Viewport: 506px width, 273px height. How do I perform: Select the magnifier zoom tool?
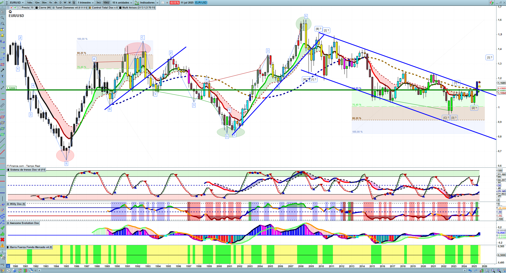click(2, 18)
